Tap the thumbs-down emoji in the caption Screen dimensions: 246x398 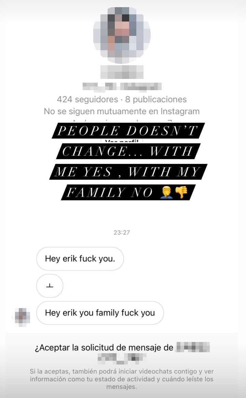pyautogui.click(x=181, y=192)
